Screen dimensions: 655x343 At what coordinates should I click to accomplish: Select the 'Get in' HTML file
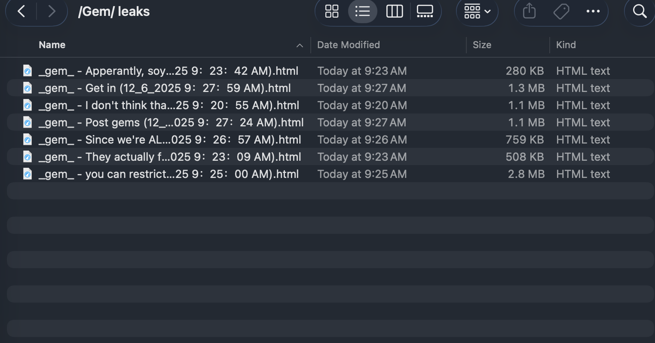(x=164, y=88)
